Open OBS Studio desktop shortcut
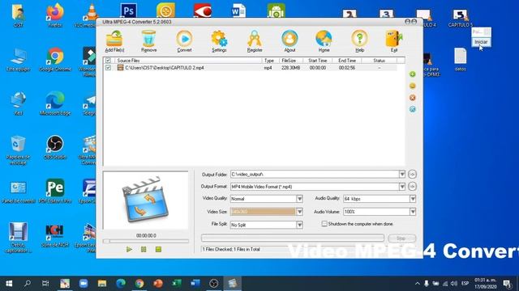This screenshot has height=291, width=519. (55, 147)
